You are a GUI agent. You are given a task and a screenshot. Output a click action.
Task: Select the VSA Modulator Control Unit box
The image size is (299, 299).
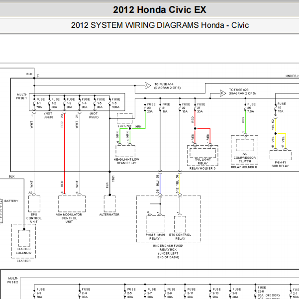click(72, 204)
